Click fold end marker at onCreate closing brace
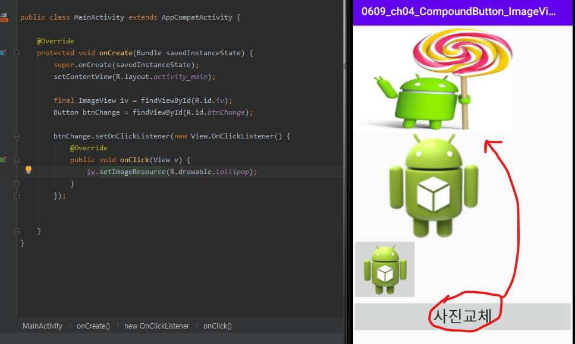This screenshot has height=344, width=575. 17,231
